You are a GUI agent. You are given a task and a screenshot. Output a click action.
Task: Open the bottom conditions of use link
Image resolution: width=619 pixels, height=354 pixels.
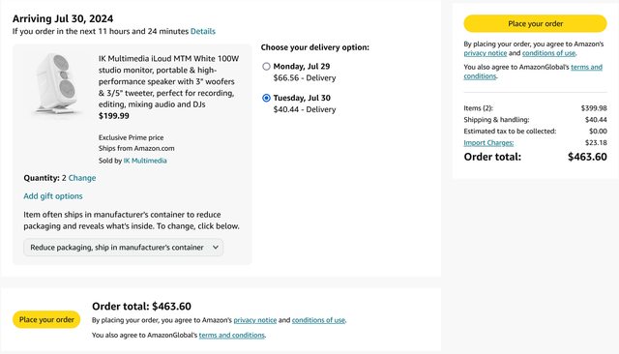coord(318,320)
